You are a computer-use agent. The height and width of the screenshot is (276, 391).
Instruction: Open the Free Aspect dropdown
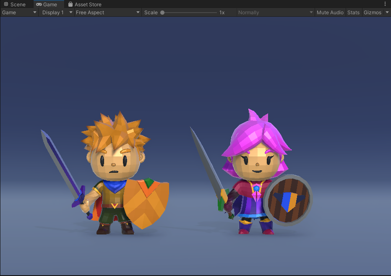coord(108,13)
